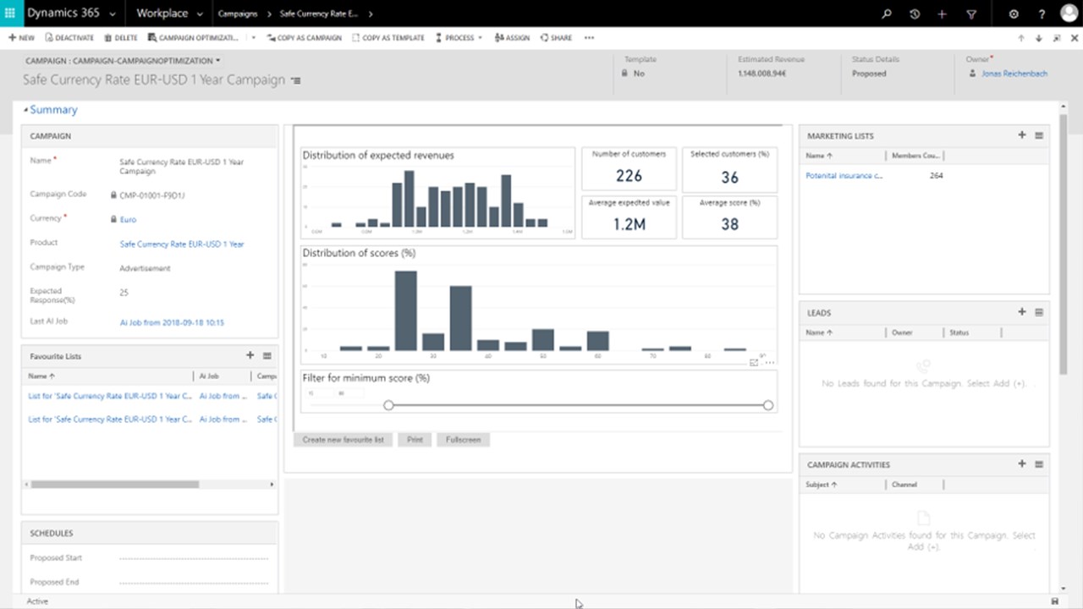Sort Marketing Lists by Name column
The width and height of the screenshot is (1083, 609).
pyautogui.click(x=819, y=156)
